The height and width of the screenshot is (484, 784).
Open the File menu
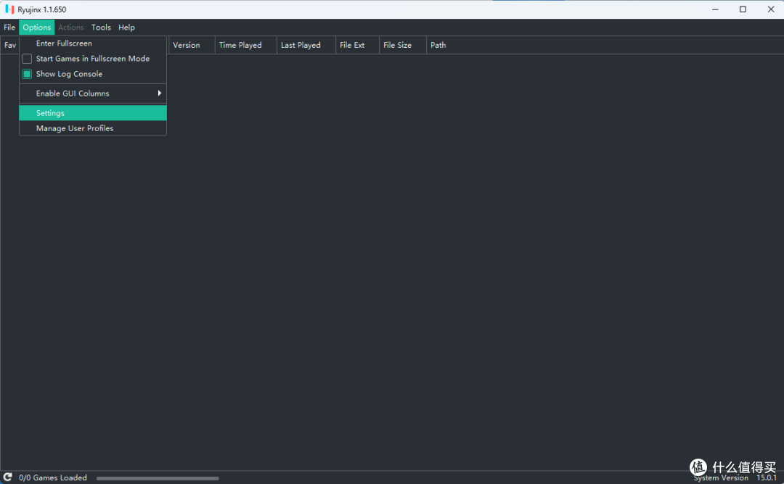(x=9, y=28)
